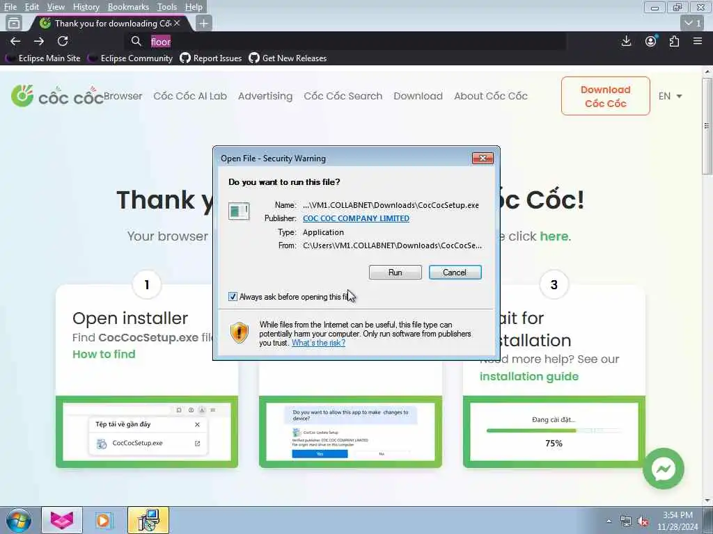Click scrollbar down arrow

tap(707, 501)
